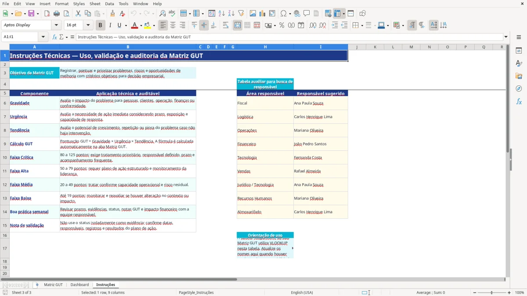Switch to the Dashboard sheet tab

coord(79,285)
